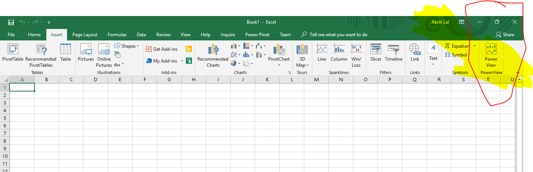Viewport: 533px width, 172px height.
Task: Launch Power View report
Action: tap(491, 56)
